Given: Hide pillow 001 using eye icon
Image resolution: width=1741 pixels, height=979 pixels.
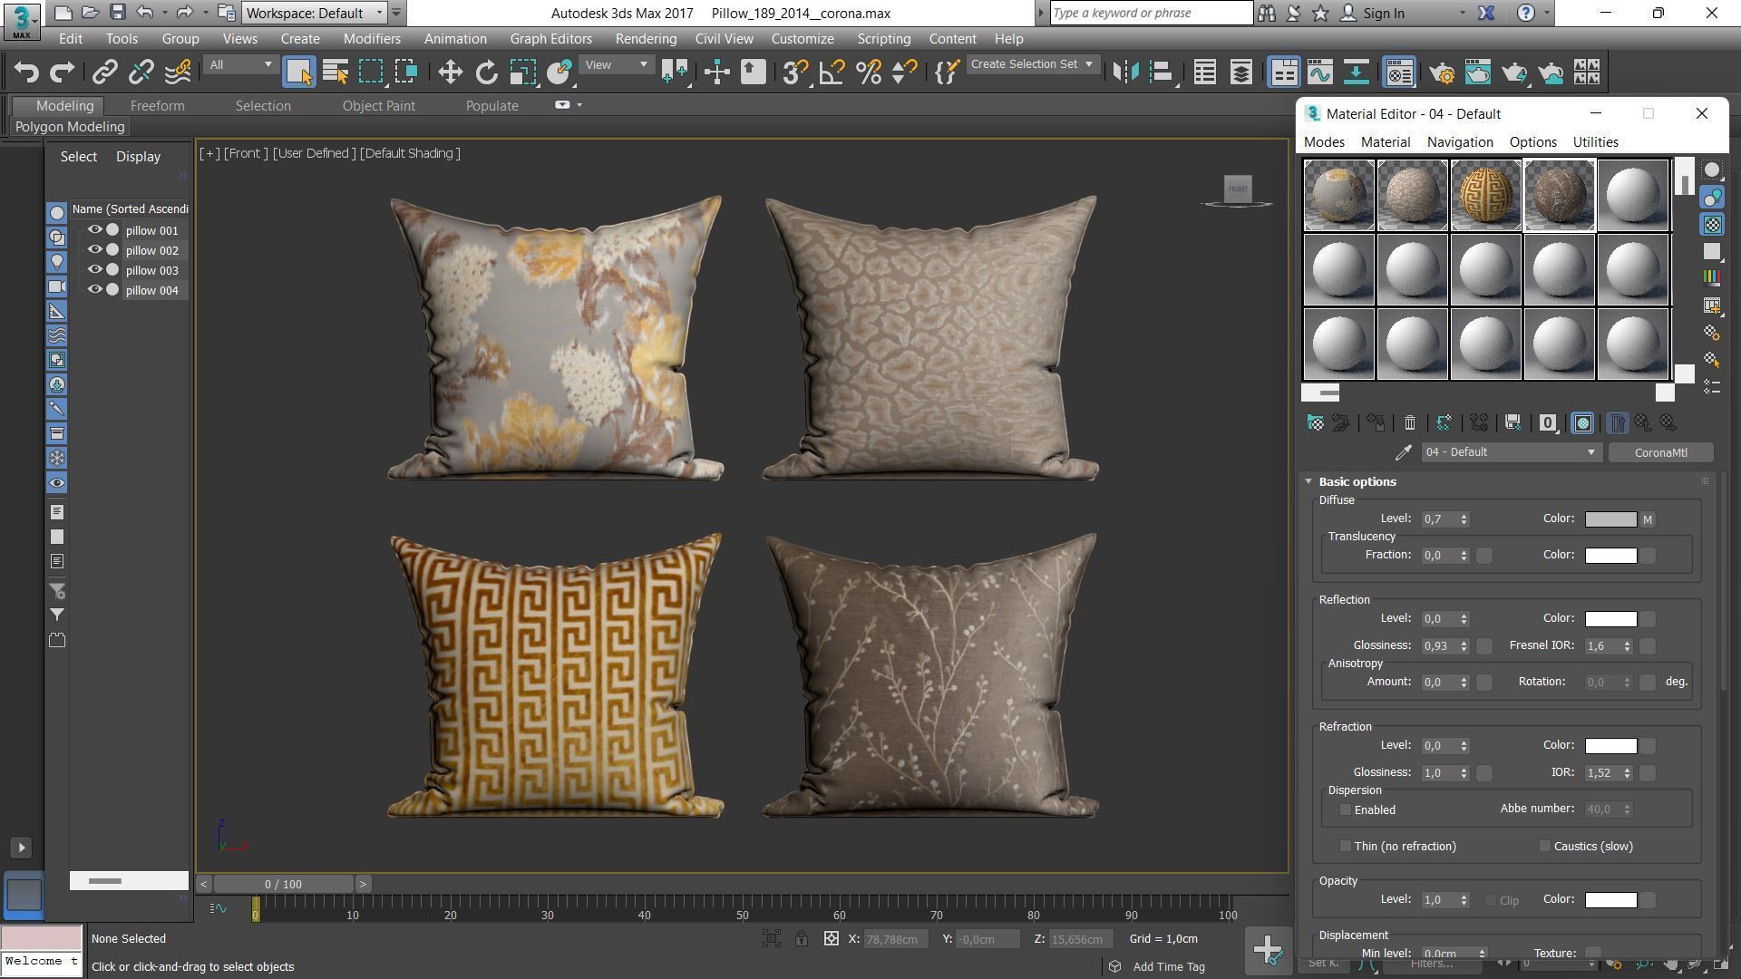Looking at the screenshot, I should [x=94, y=230].
